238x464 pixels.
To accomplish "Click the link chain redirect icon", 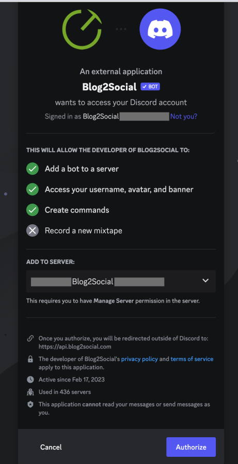I will 30,338.
